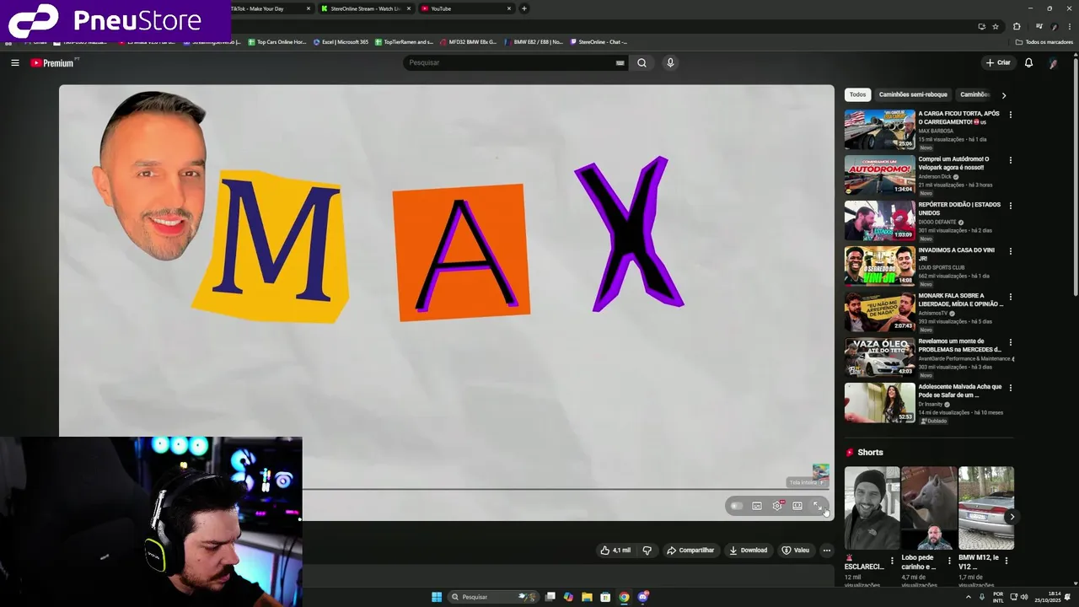Open options for Mercedes PROBLEMAS video
1079x607 pixels.
click(x=1011, y=342)
